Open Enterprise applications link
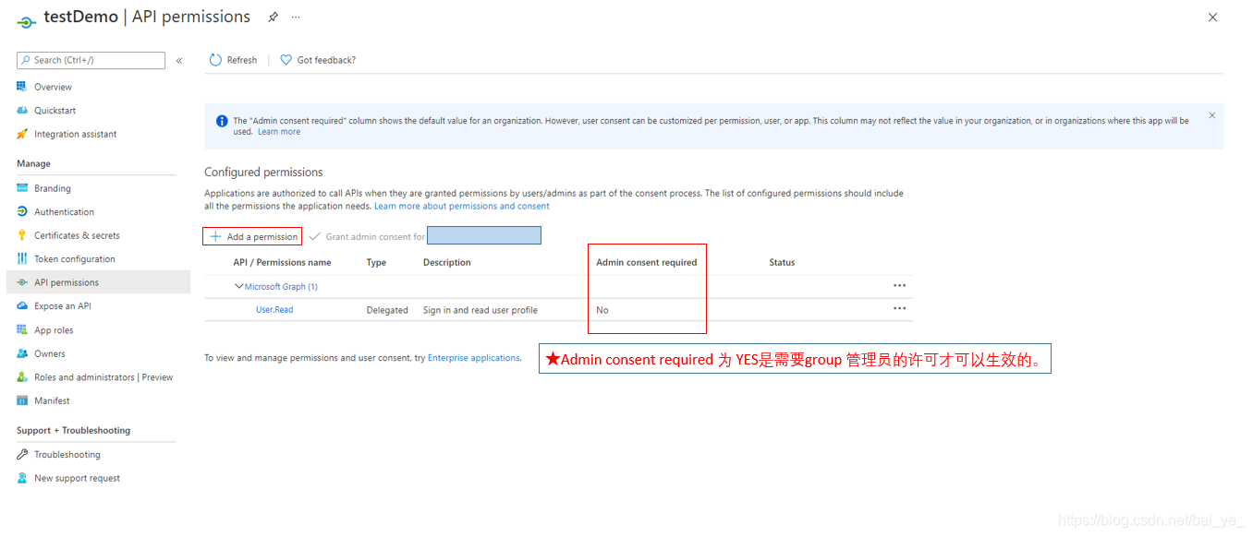Viewport: 1253px width, 537px height. coord(474,358)
